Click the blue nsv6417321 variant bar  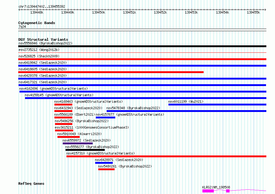click(x=142, y=85)
